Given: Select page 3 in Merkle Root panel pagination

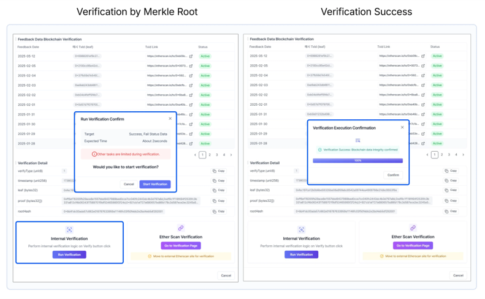Looking at the screenshot, I should pos(217,155).
